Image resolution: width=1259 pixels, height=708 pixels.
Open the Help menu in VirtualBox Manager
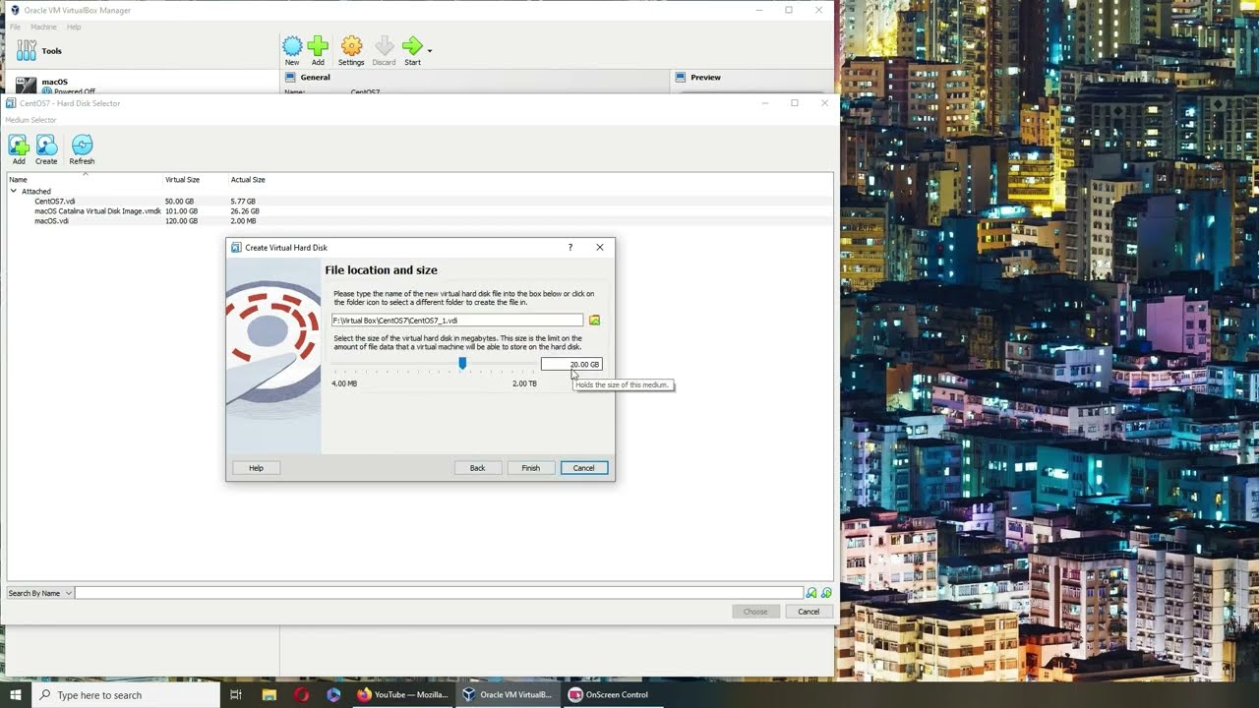[x=74, y=27]
